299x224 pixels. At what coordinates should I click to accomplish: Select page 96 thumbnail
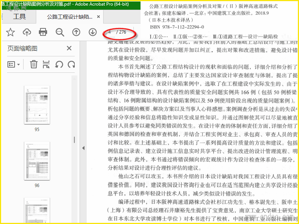coord(37,161)
